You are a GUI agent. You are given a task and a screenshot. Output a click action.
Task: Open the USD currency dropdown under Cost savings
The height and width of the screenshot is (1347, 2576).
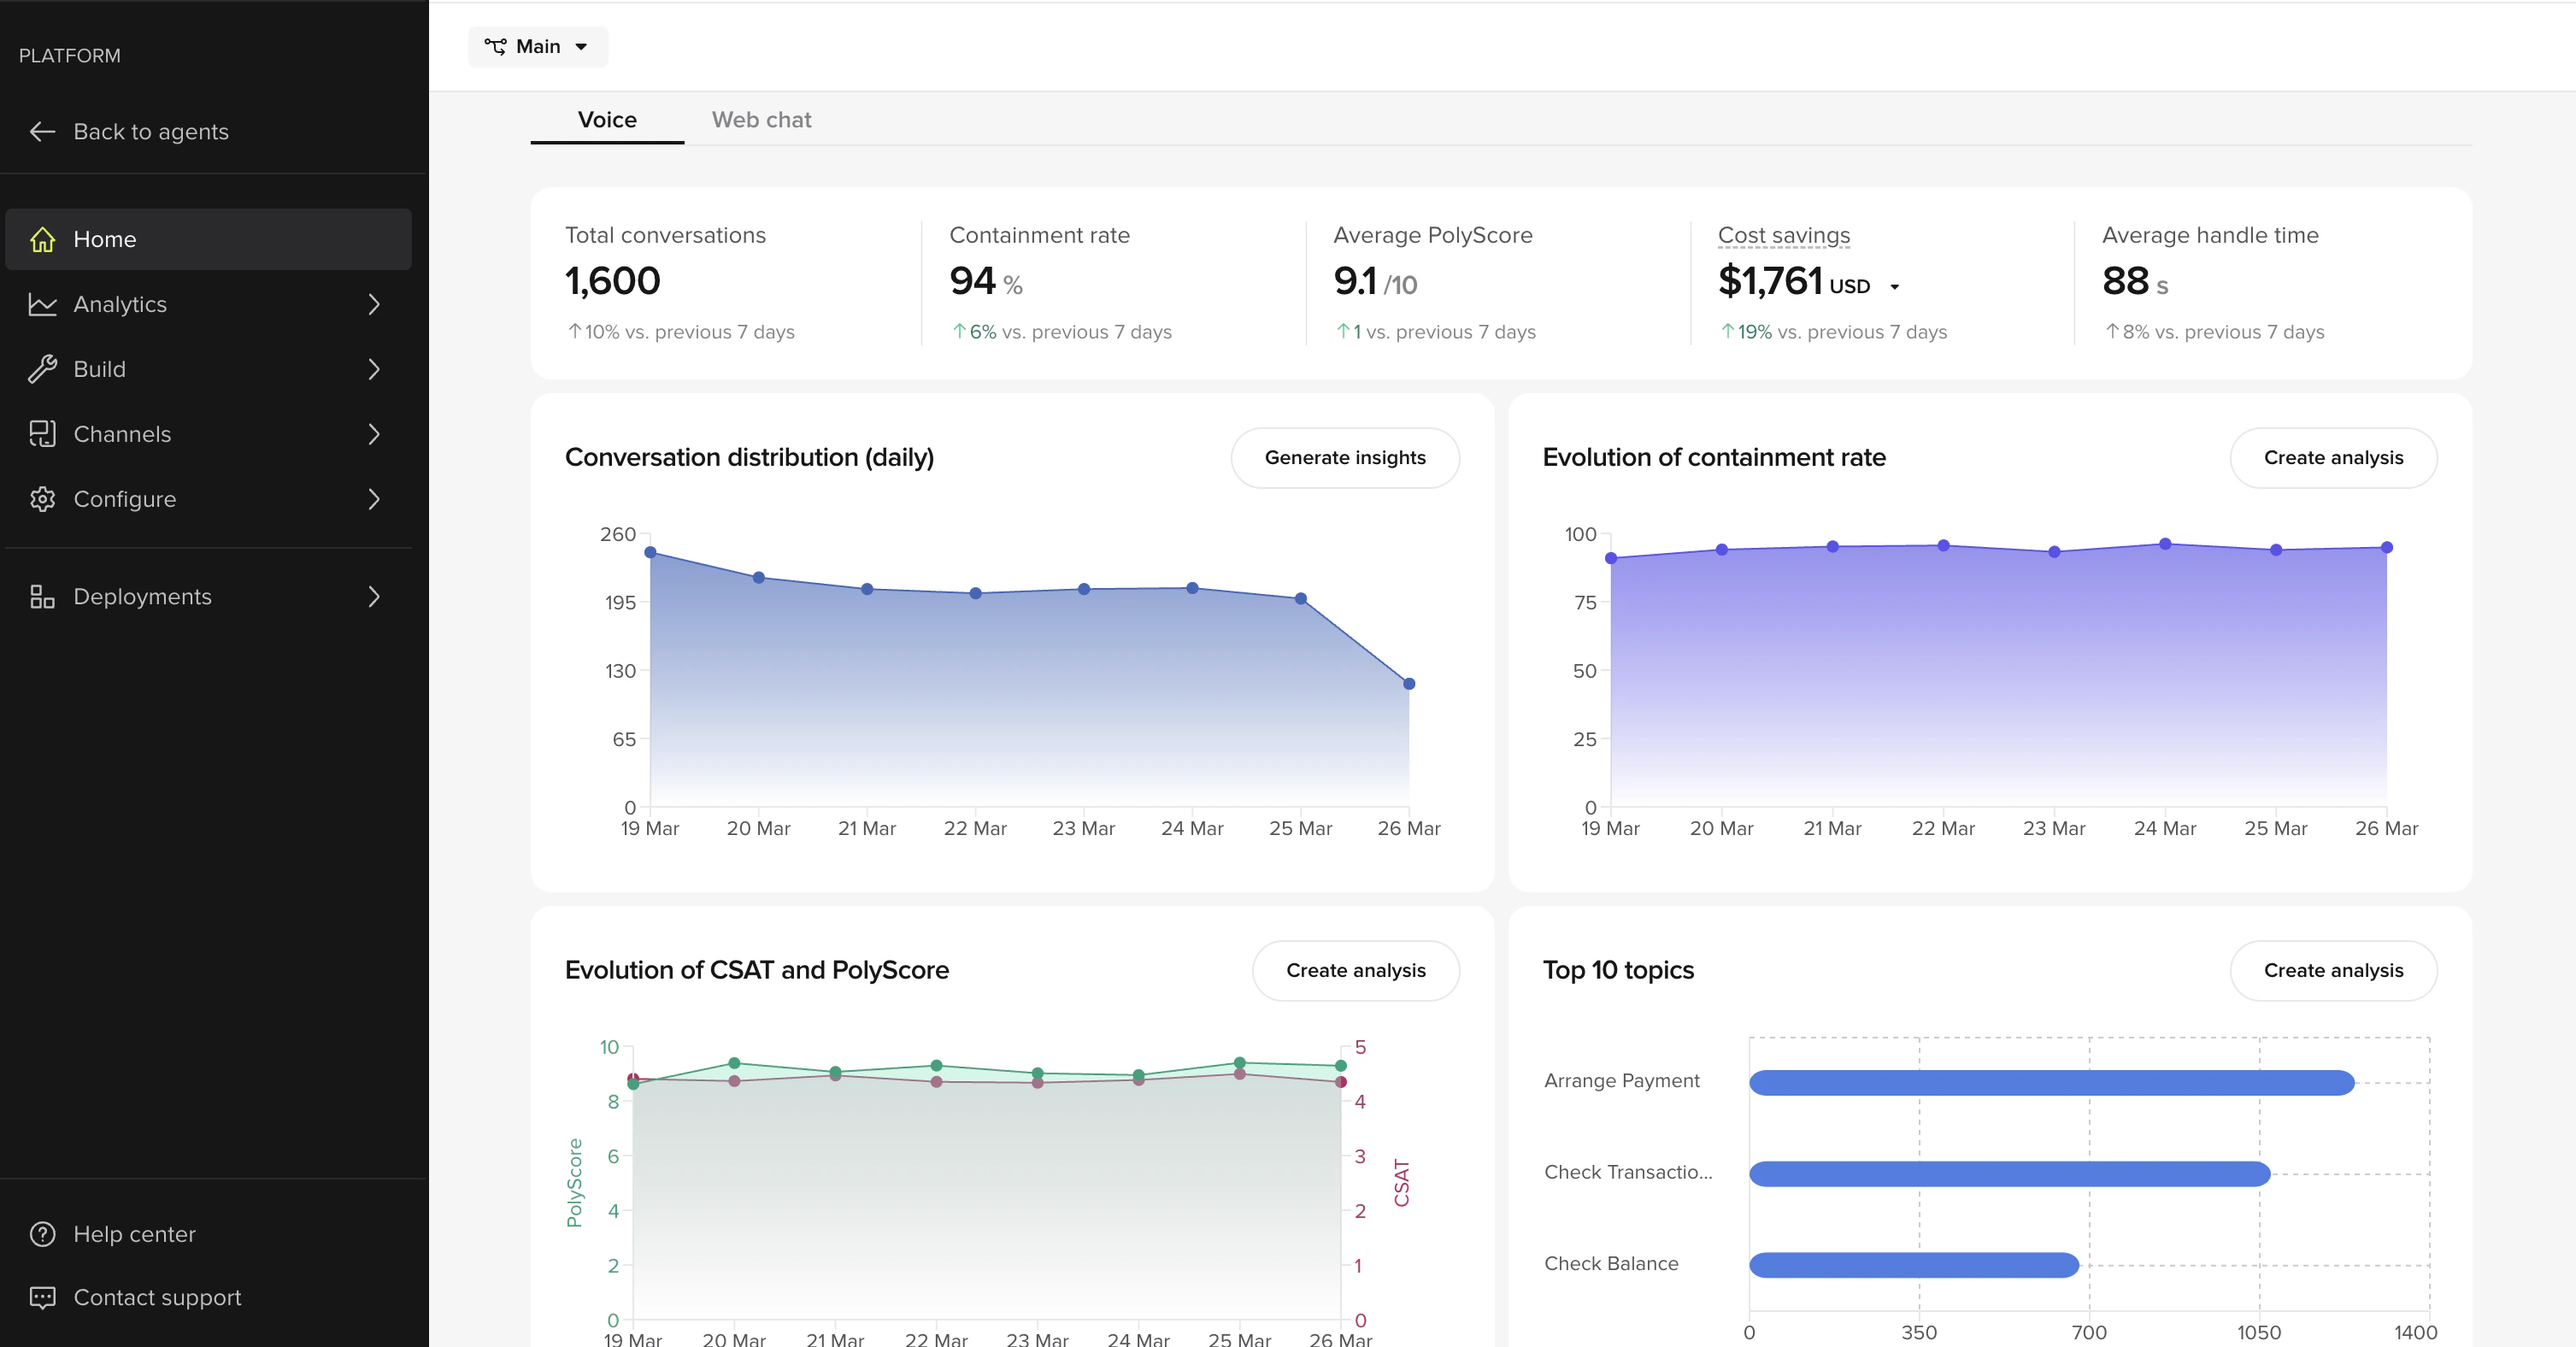point(1895,287)
